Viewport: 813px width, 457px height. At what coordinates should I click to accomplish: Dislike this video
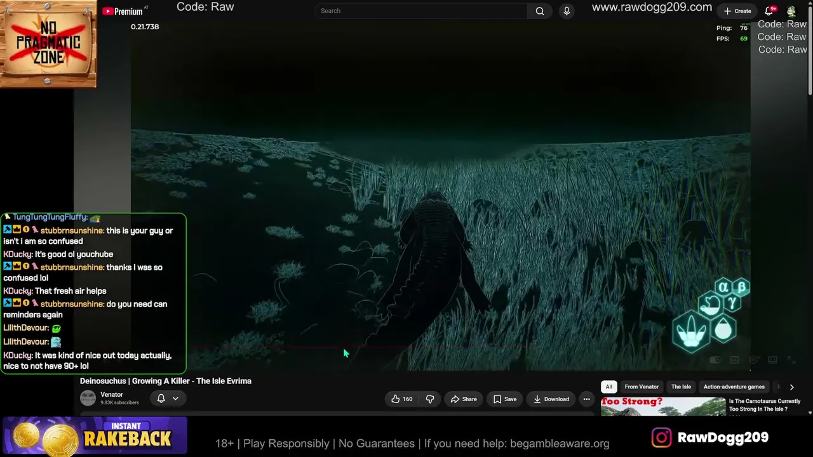(x=430, y=399)
